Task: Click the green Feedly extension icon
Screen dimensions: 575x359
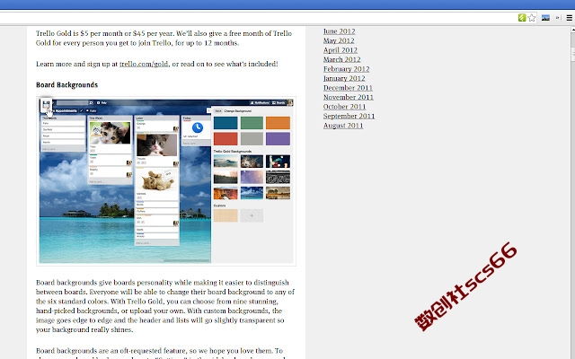Action: [521, 18]
